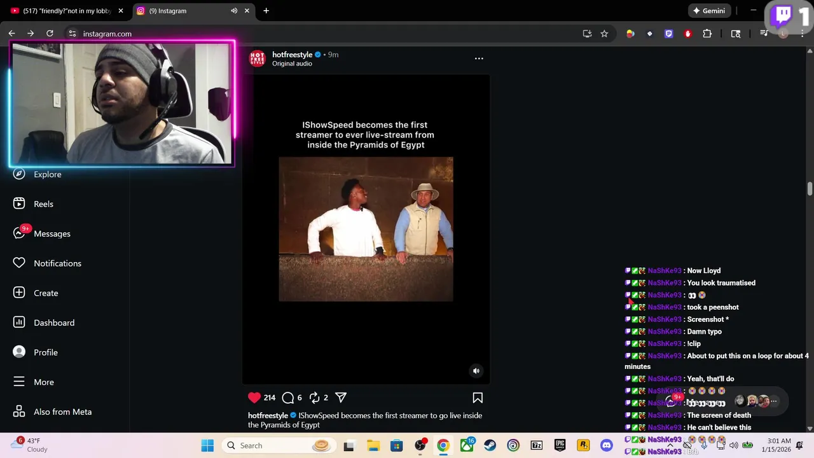The height and width of the screenshot is (458, 814).
Task: Open Steam from taskbar
Action: [490, 445]
